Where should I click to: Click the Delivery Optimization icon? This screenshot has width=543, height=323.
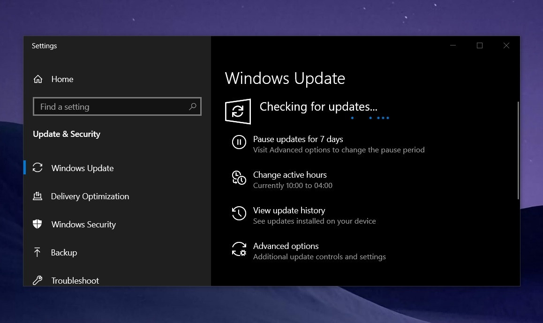coord(38,196)
